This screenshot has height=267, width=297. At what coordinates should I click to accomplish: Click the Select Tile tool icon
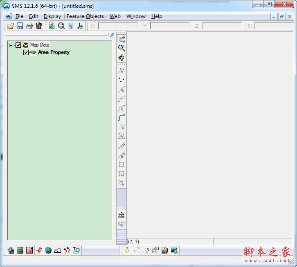122,225
